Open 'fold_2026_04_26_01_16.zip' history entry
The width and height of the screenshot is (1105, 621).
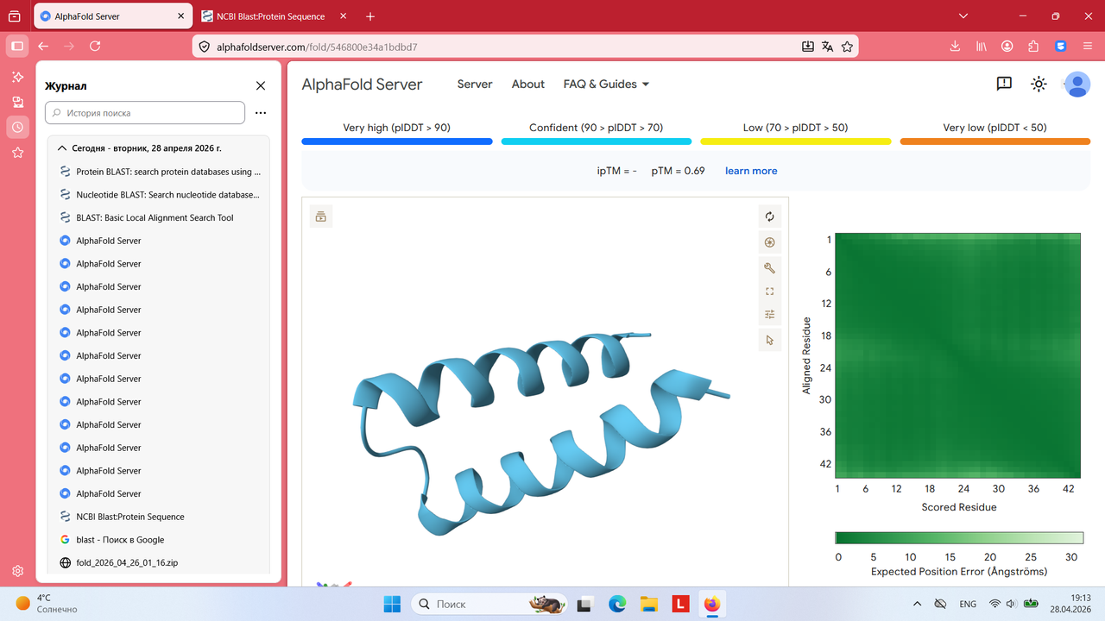click(x=160, y=562)
